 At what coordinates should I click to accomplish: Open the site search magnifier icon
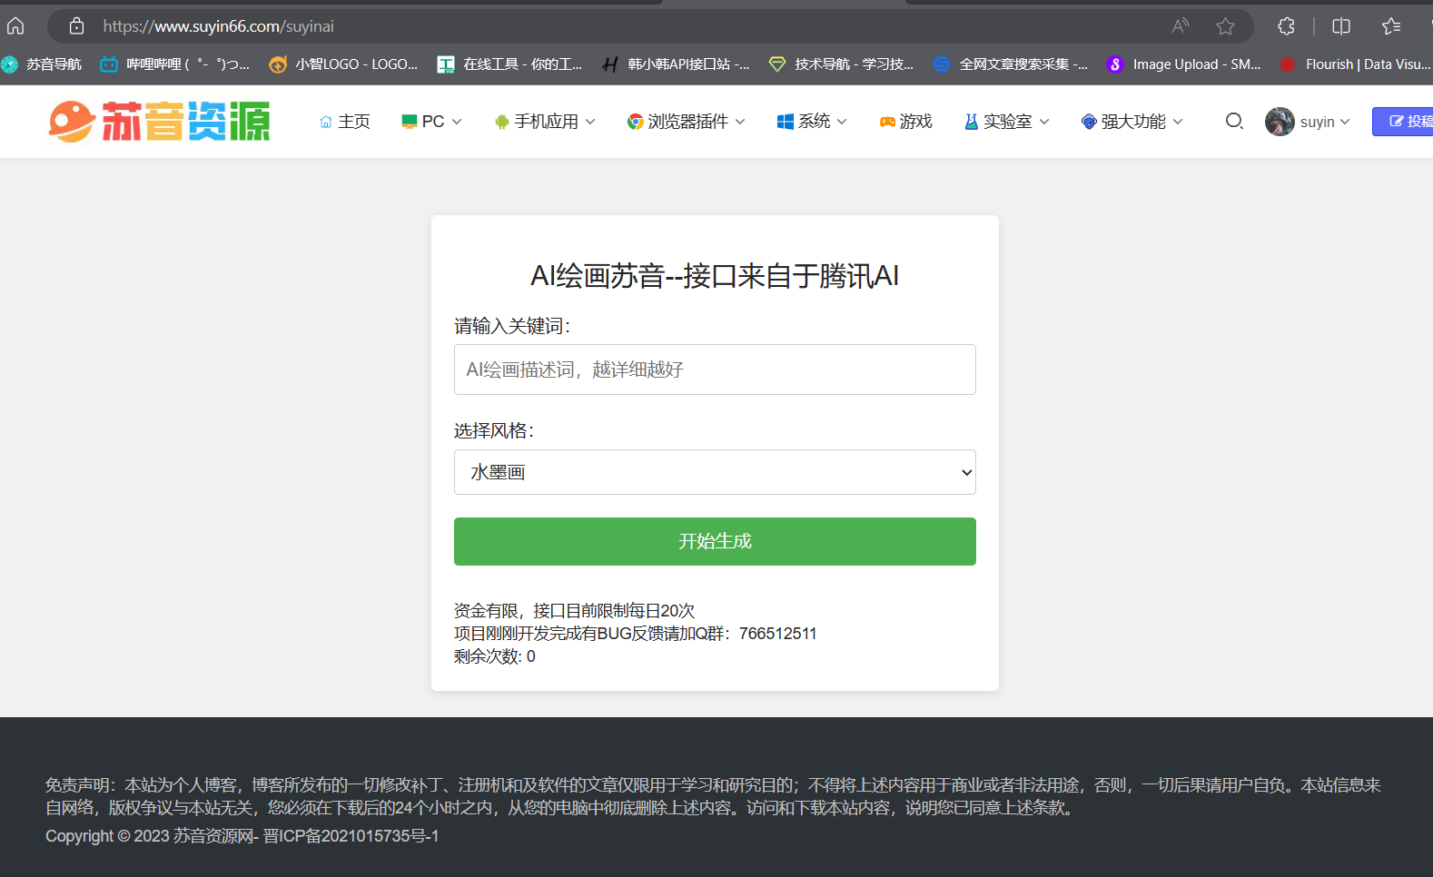(1234, 121)
